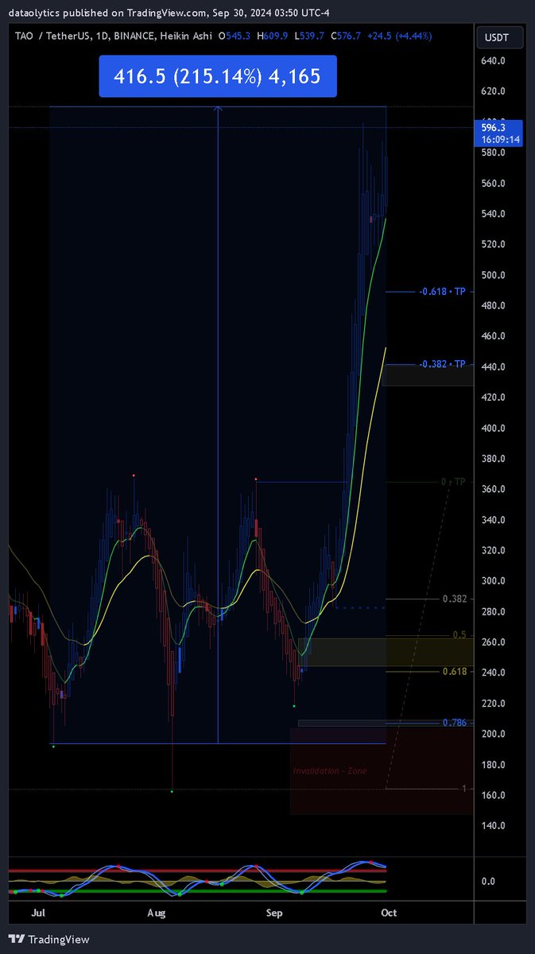Click the USDT currency button
Image resolution: width=535 pixels, height=954 pixels.
click(x=499, y=37)
